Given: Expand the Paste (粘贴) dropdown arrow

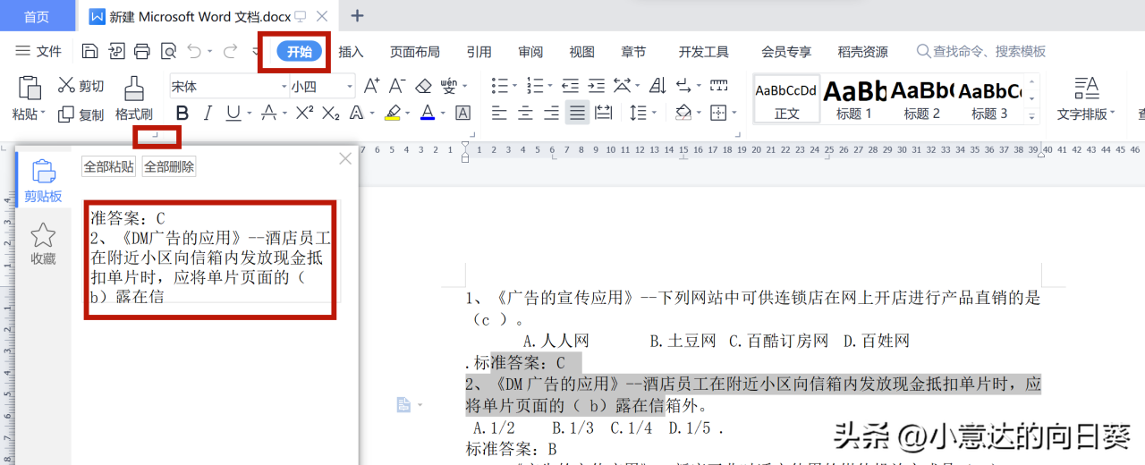Looking at the screenshot, I should tap(44, 114).
